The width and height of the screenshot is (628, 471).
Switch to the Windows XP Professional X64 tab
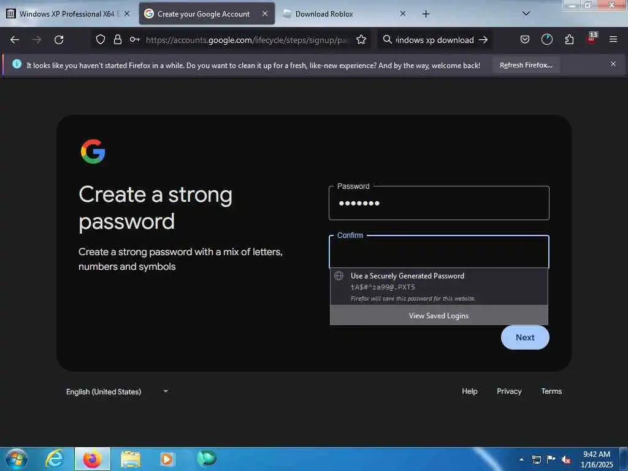click(x=68, y=14)
